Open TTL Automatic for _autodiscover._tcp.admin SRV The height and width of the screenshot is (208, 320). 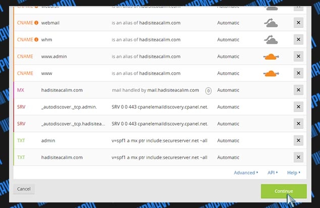tap(228, 107)
